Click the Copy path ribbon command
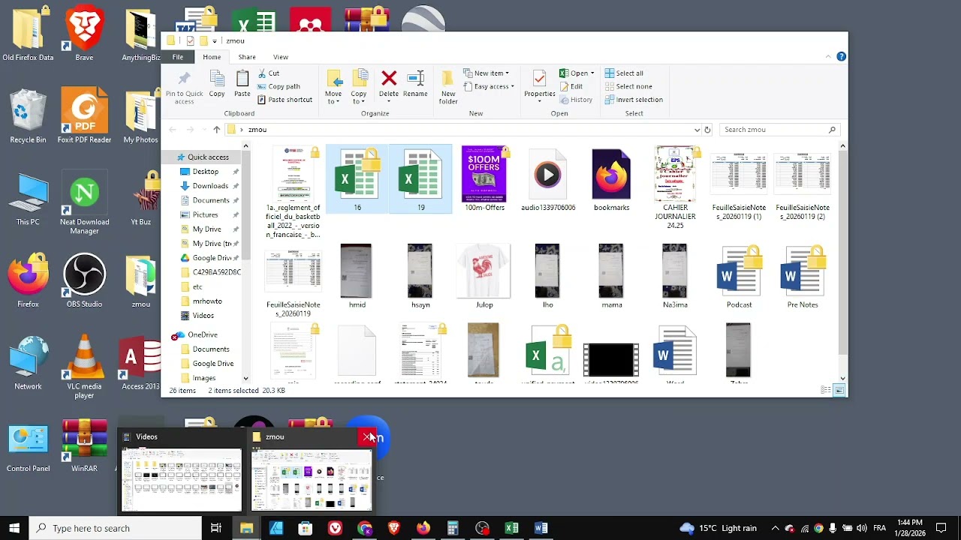The image size is (961, 540). tap(279, 86)
